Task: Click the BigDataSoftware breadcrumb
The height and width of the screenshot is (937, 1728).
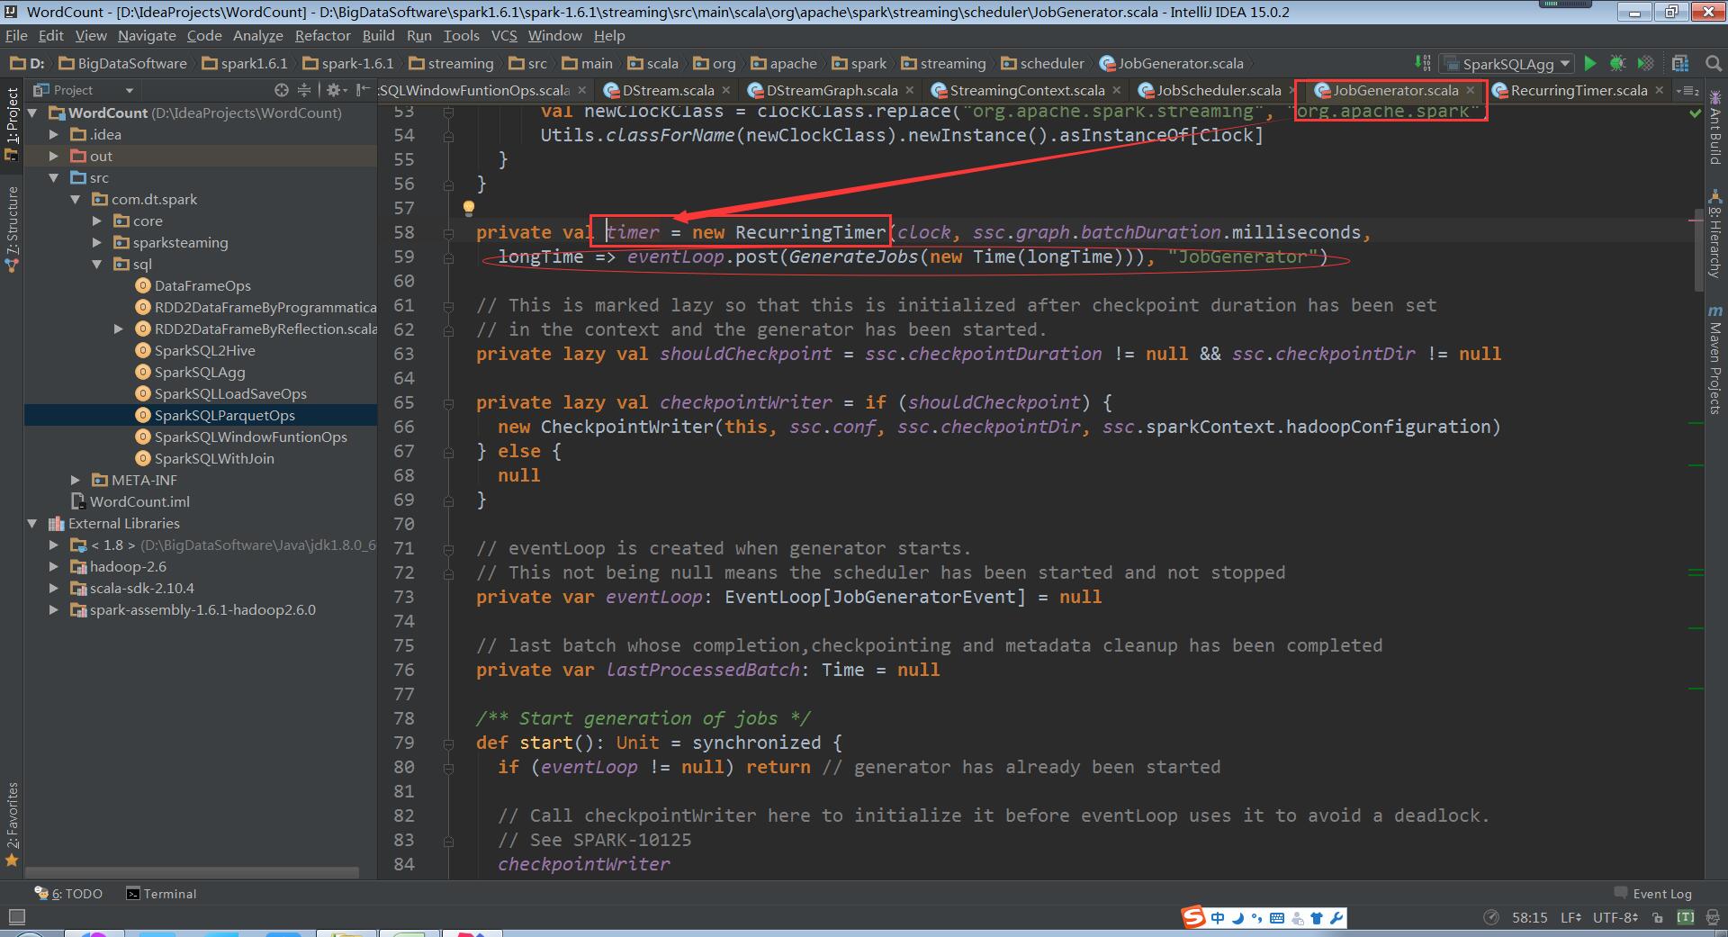Action: coord(123,64)
